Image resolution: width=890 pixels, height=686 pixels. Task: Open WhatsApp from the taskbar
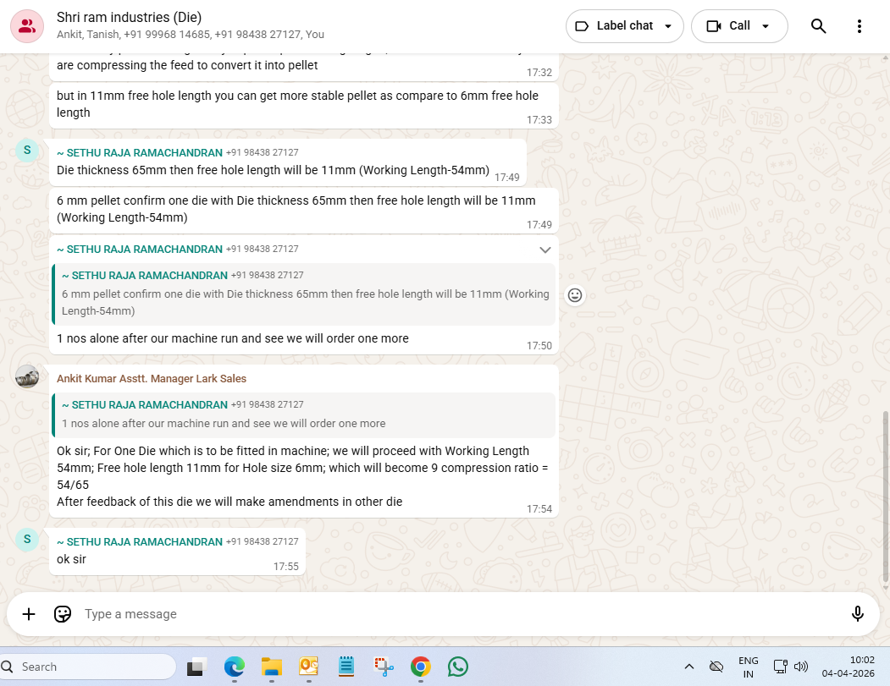(x=458, y=667)
